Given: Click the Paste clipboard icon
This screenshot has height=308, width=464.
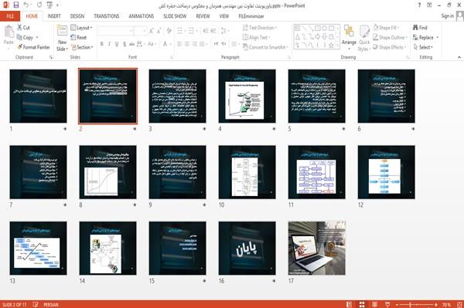Looking at the screenshot, I should pyautogui.click(x=9, y=32).
